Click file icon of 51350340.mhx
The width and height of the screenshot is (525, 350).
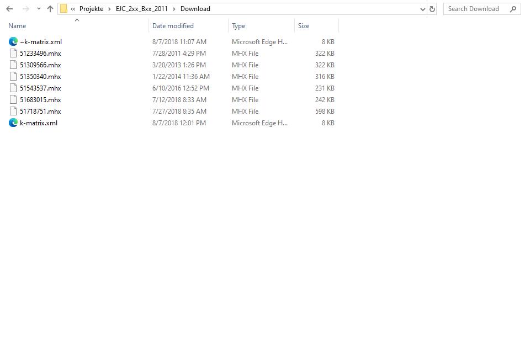(x=13, y=76)
